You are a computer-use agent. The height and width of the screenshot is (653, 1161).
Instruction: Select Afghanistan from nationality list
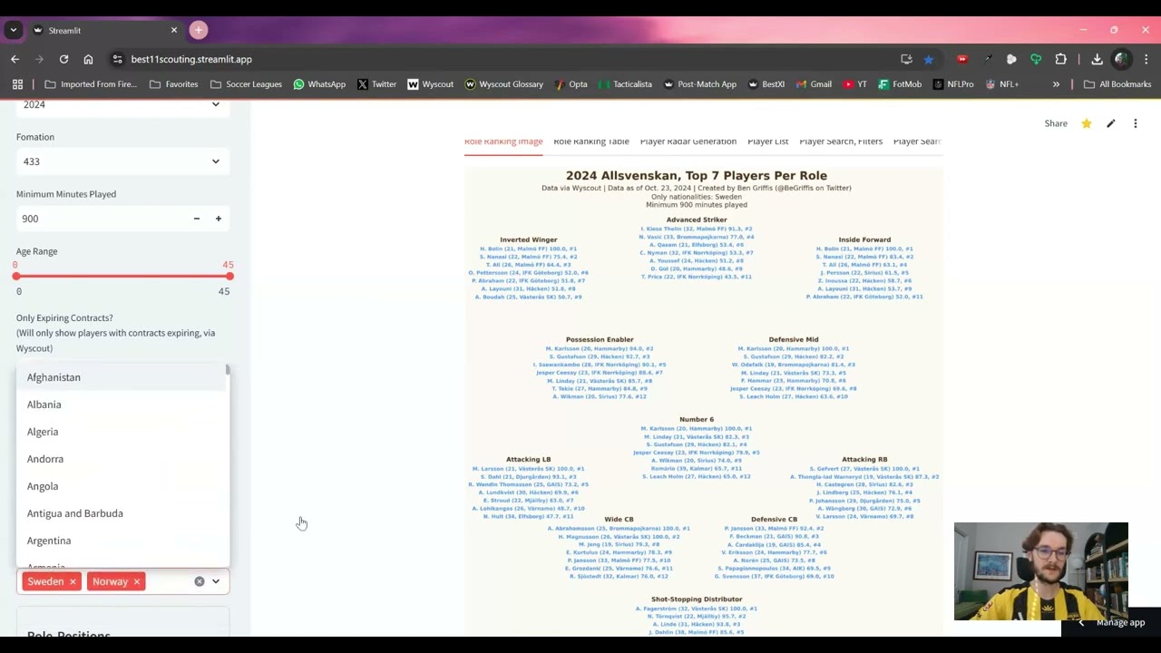tap(121, 377)
